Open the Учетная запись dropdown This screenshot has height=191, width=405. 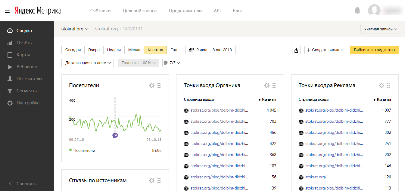pos(380,29)
